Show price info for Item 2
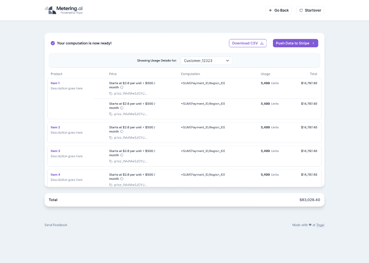Screen dimensions: 369x263 click(122, 131)
